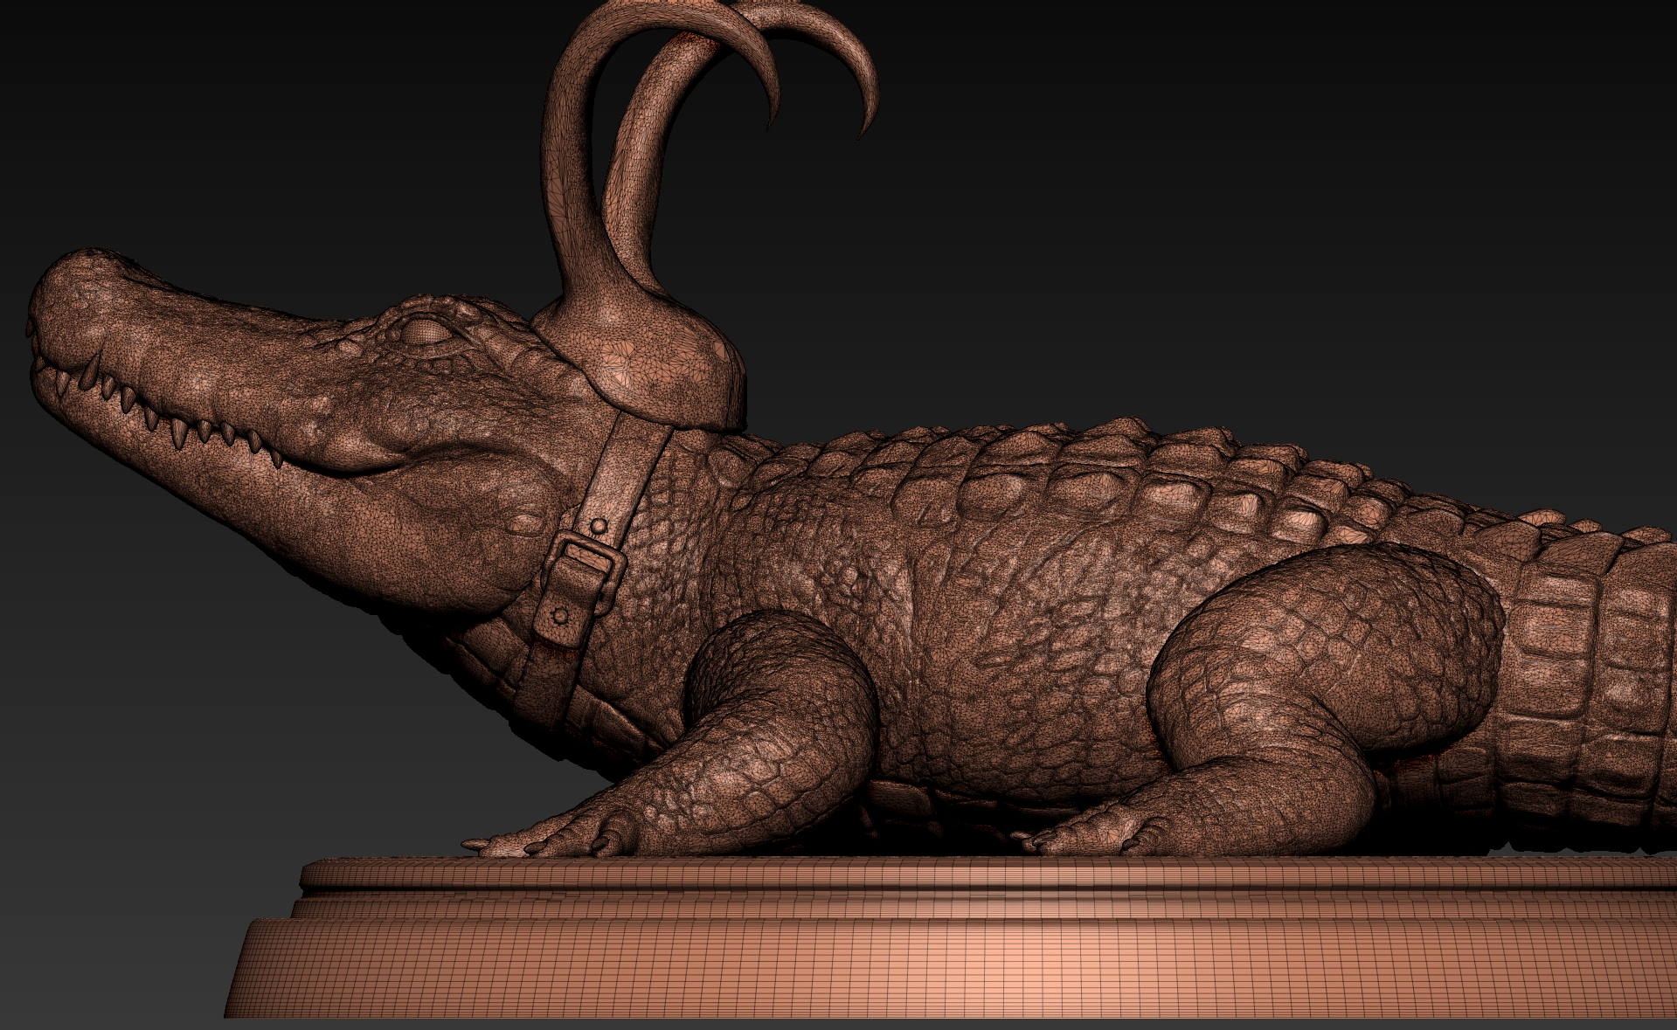Select the round pedestal base under the crocodile

pos(953,937)
